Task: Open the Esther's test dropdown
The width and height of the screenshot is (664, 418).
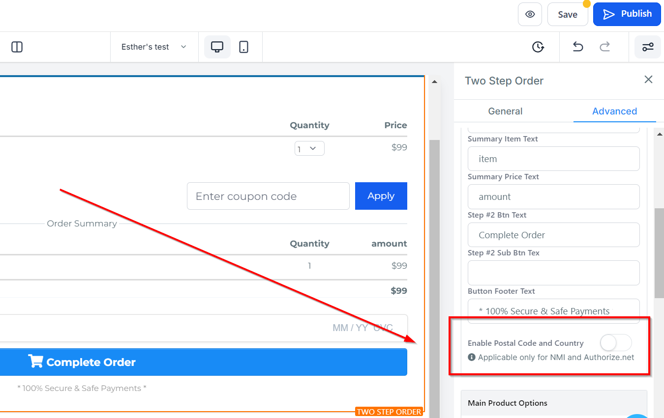Action: pos(154,47)
